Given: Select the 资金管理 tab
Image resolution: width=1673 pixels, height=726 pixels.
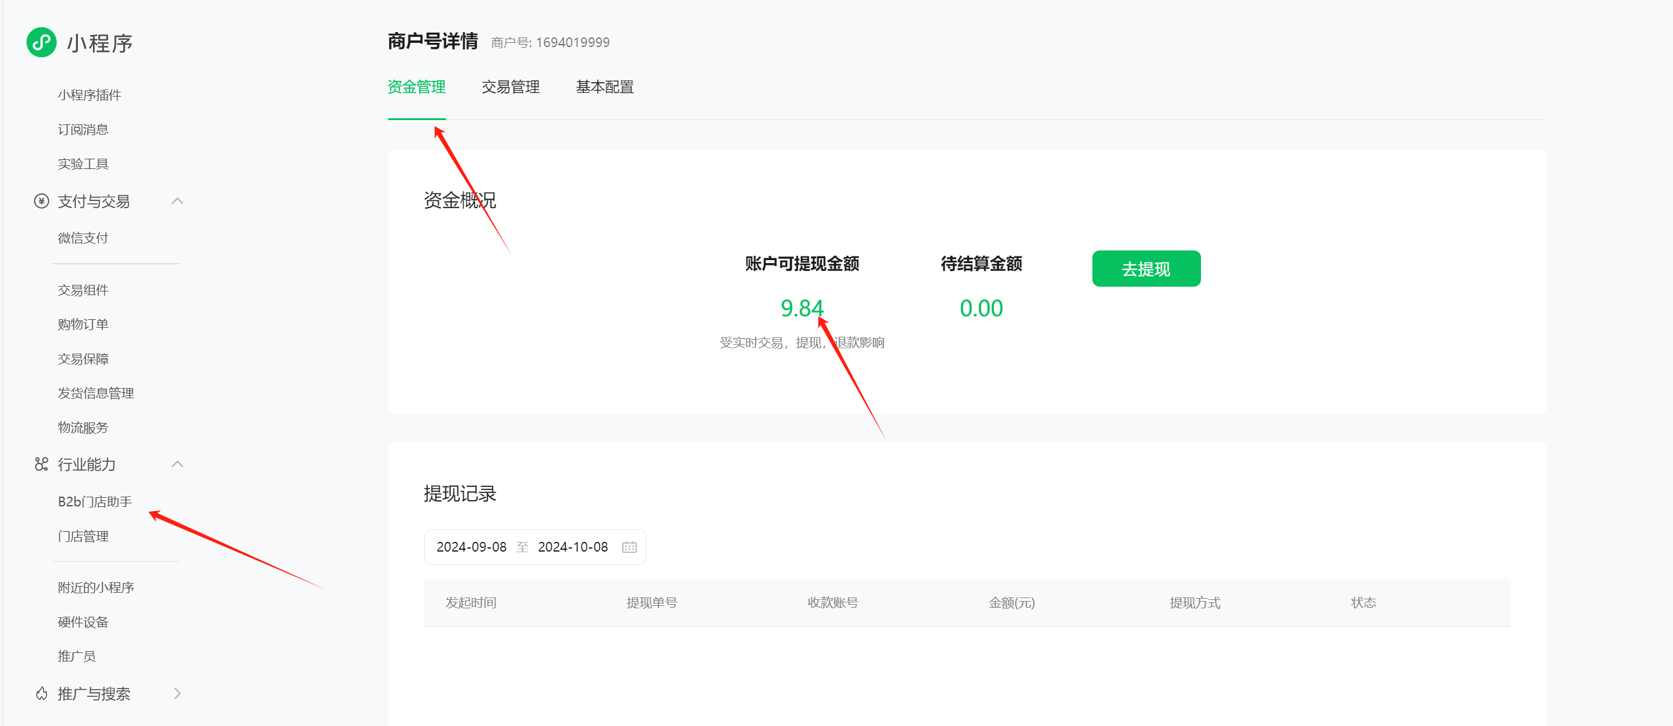Looking at the screenshot, I should 416,87.
